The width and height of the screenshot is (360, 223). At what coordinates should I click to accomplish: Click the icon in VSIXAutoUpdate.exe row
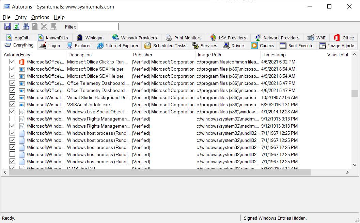[21, 105]
